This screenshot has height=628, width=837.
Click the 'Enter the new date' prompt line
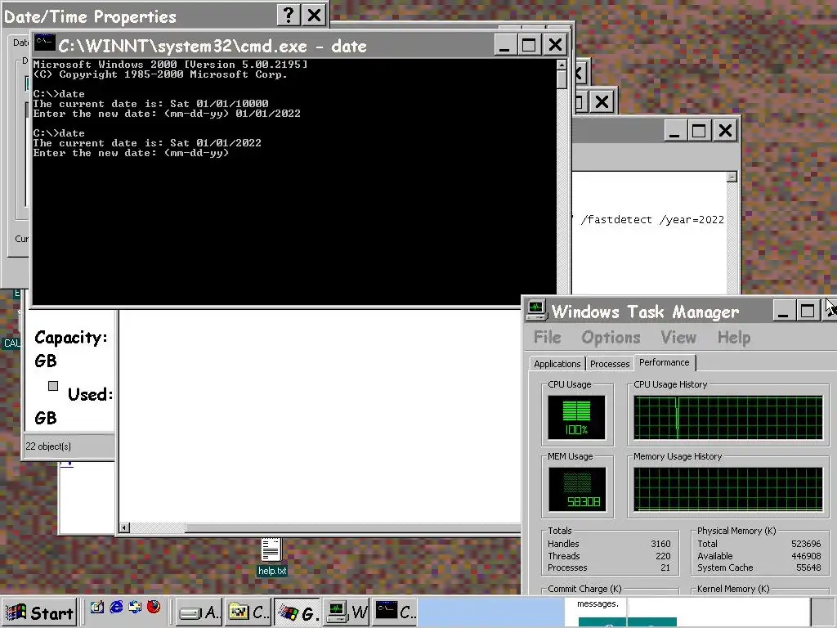tap(131, 153)
